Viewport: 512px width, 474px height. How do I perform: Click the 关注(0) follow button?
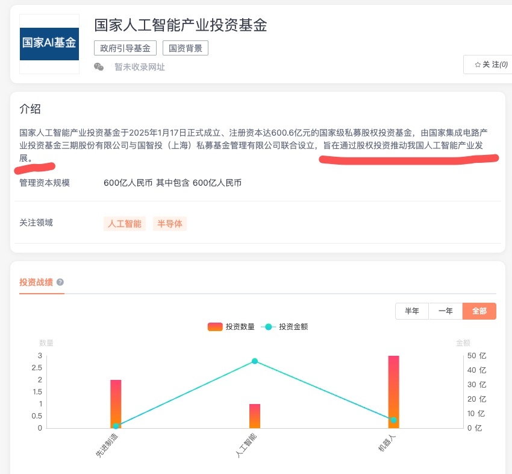click(488, 65)
